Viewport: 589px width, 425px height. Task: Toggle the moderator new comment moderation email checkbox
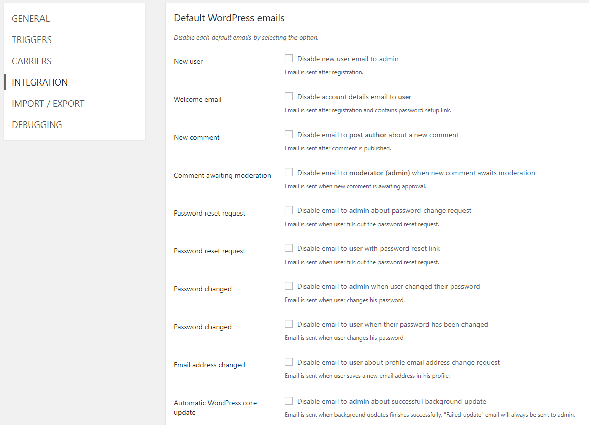pyautogui.click(x=289, y=173)
